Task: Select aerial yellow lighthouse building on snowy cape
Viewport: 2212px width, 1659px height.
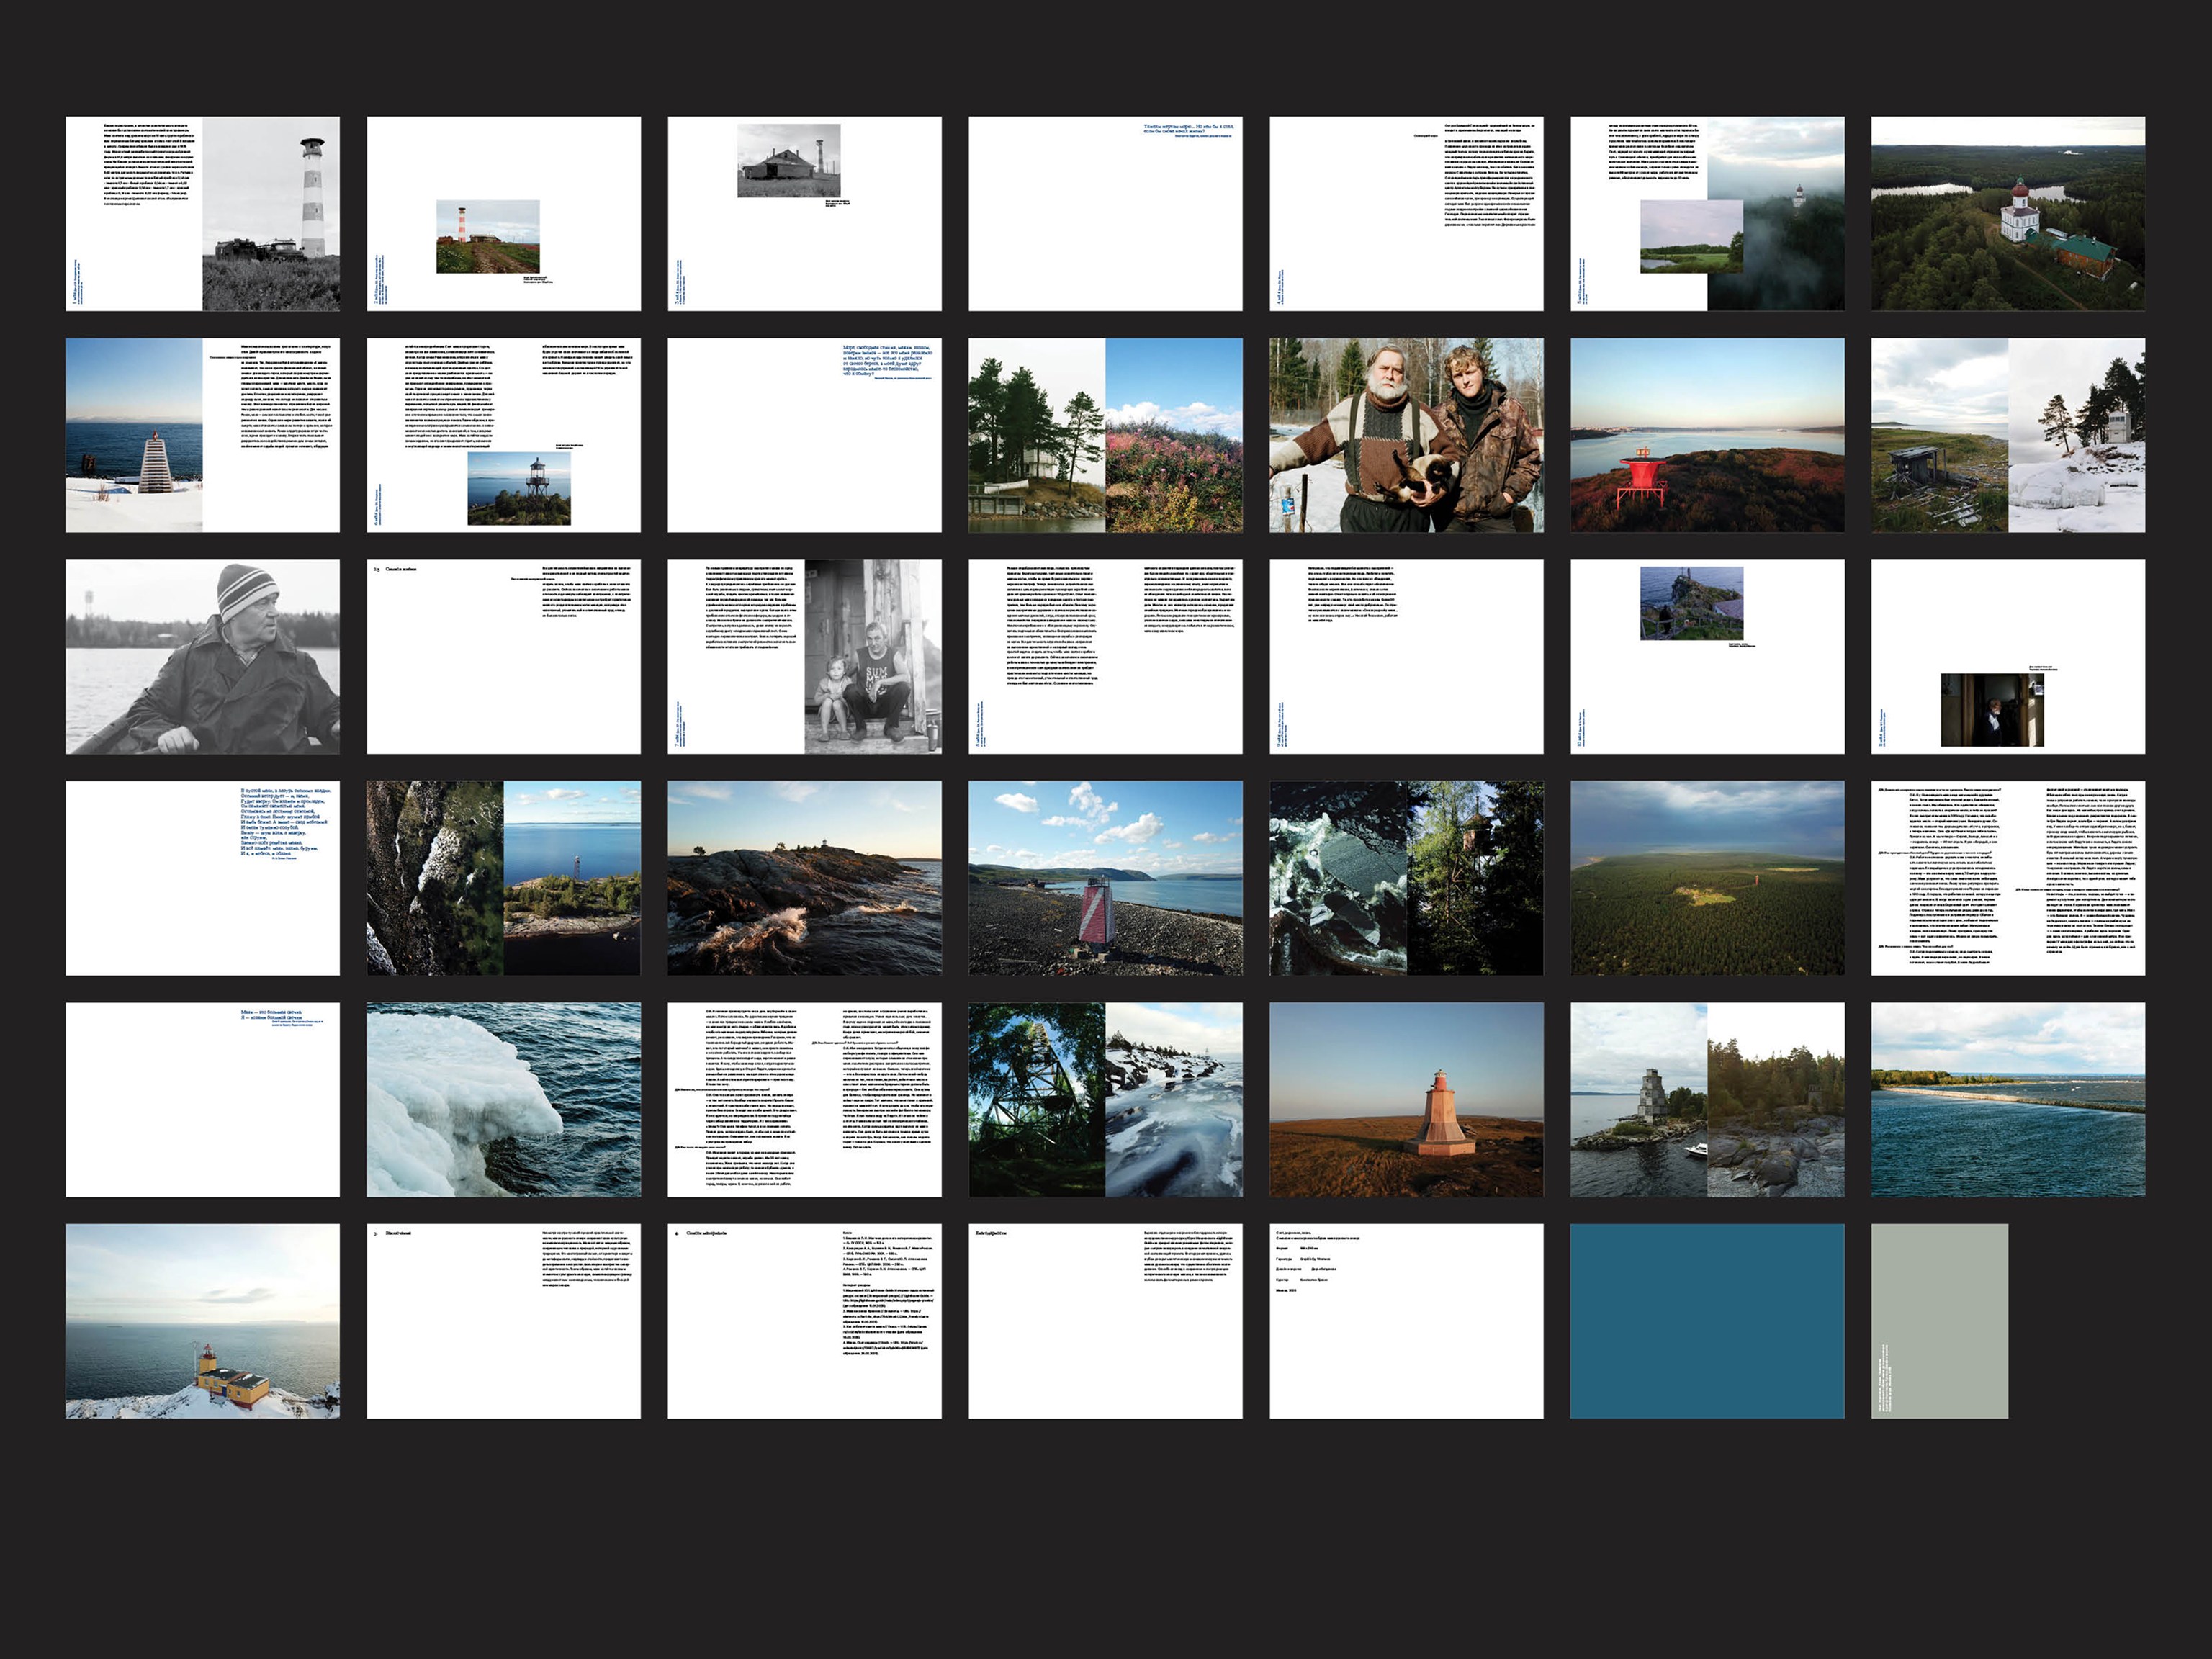Action: pos(202,1321)
